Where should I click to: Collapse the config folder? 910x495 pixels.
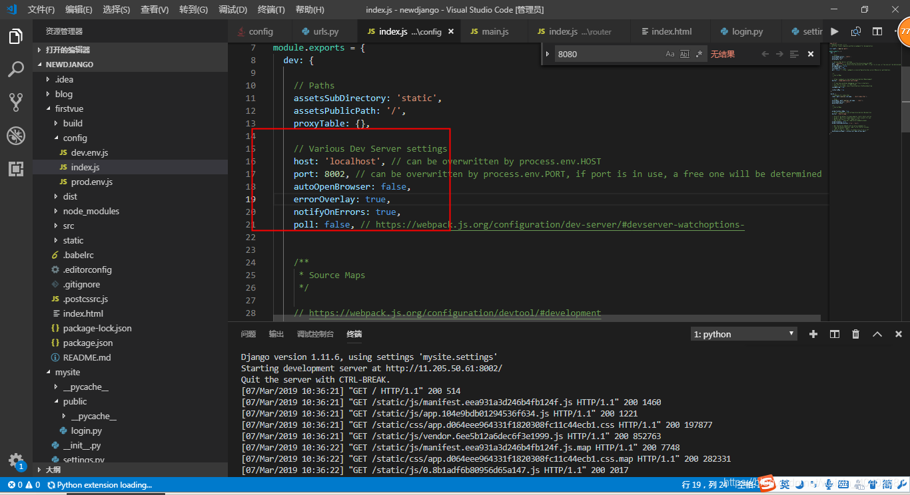tap(130, 138)
